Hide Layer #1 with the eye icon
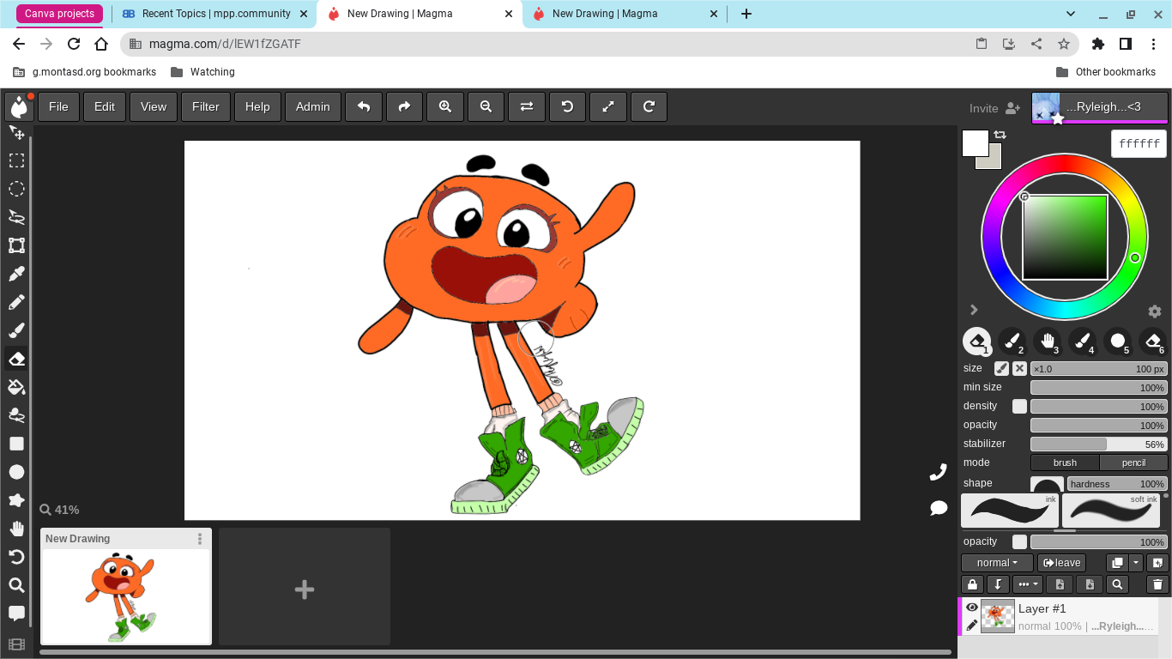The image size is (1172, 659). click(x=972, y=608)
